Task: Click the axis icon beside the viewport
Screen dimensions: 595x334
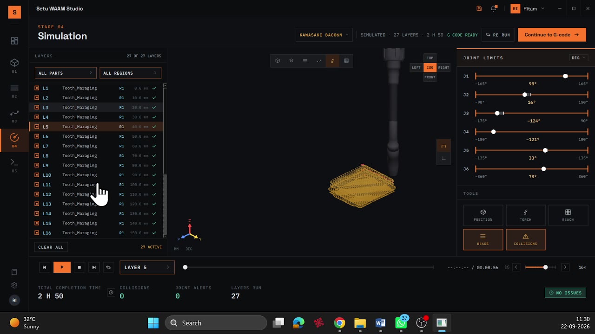Action: pos(443,158)
